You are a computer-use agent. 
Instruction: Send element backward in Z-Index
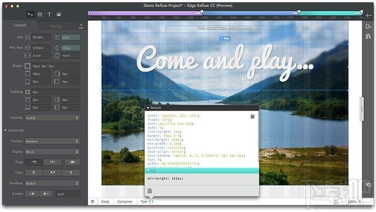[32, 194]
